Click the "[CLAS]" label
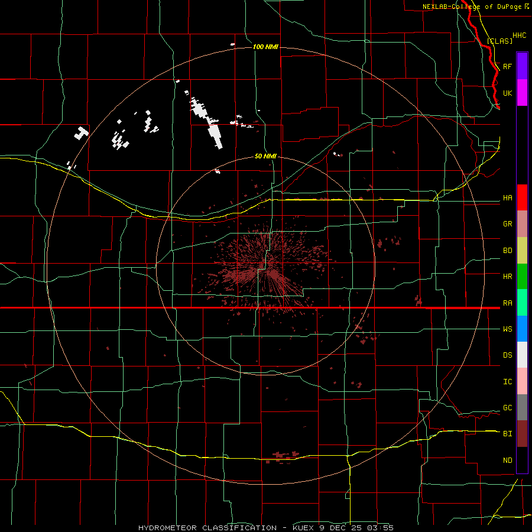532x532 pixels. (x=499, y=41)
